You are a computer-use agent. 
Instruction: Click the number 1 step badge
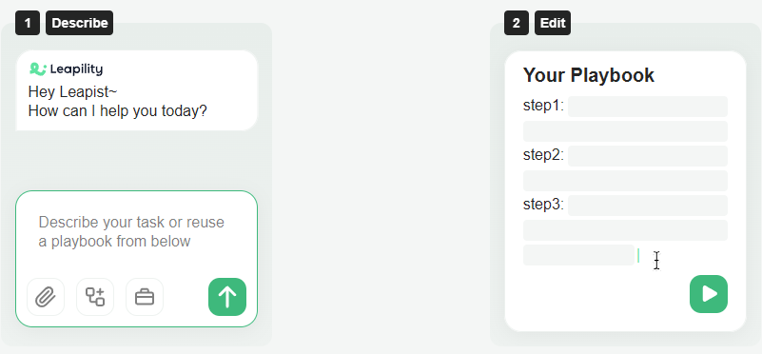(x=28, y=23)
